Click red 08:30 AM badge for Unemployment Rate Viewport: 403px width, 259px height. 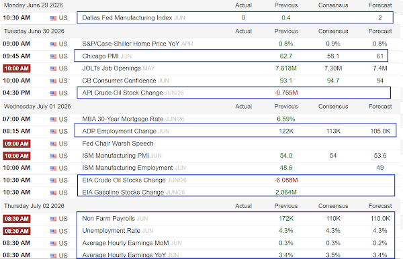tap(17, 231)
